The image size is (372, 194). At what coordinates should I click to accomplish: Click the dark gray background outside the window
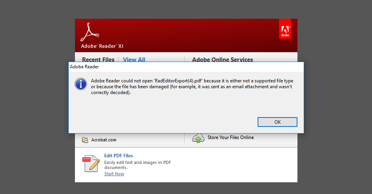[35, 98]
